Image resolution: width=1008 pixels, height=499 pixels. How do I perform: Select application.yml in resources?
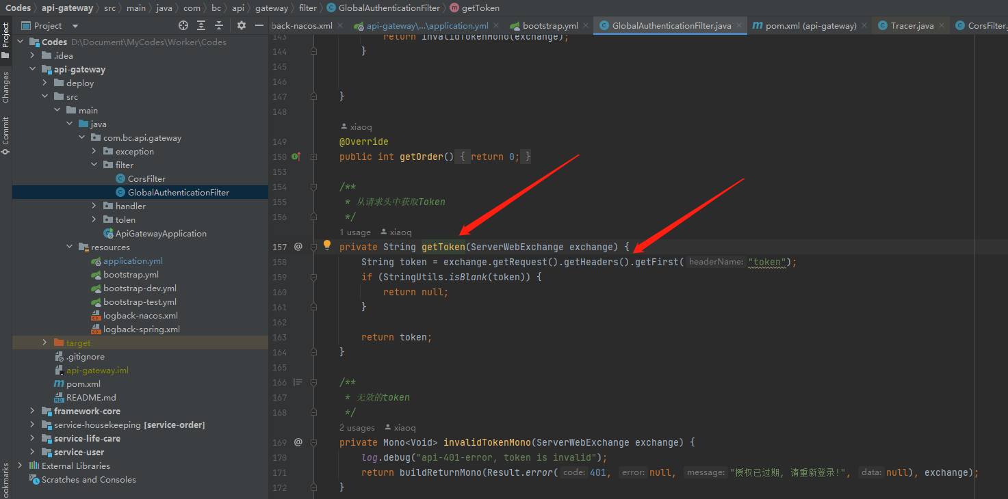[x=127, y=260]
